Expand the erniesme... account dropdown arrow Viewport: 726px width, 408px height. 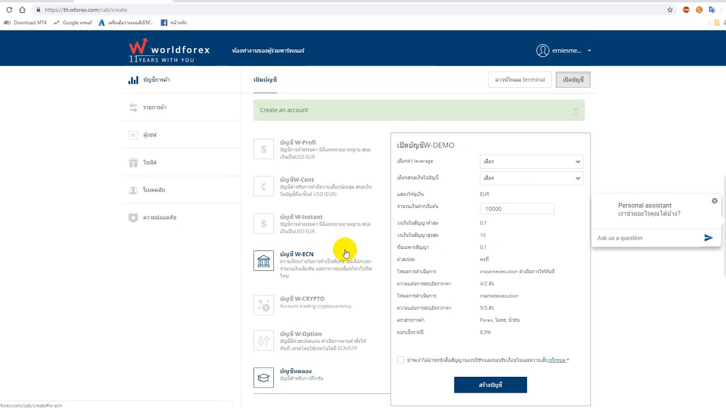tap(589, 50)
